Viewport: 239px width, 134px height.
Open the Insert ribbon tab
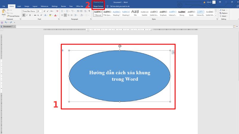pyautogui.click(x=19, y=6)
